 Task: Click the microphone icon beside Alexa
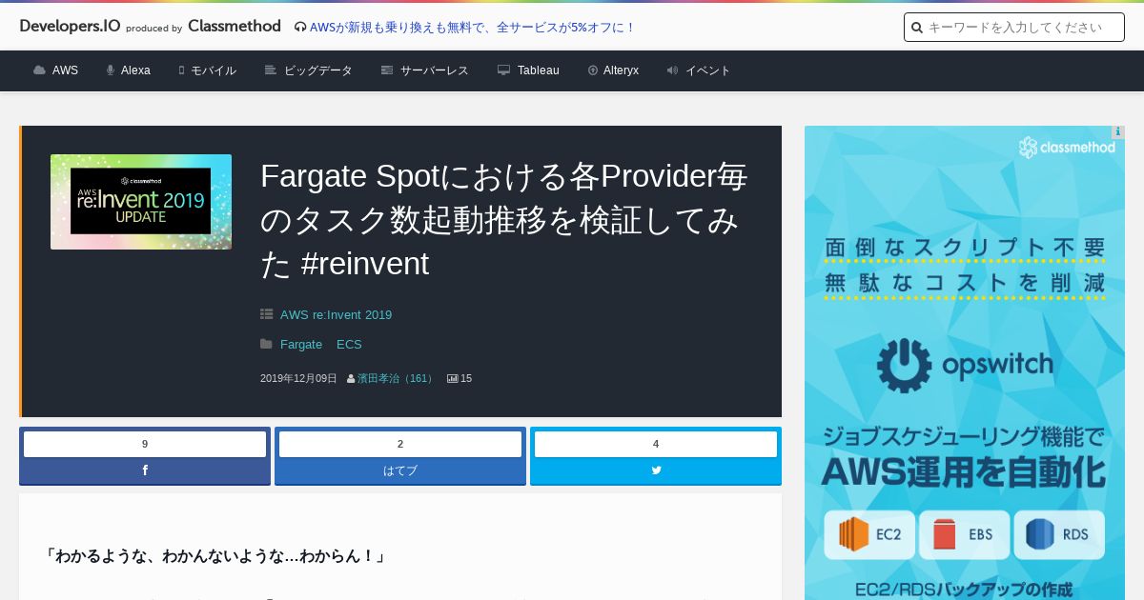point(111,70)
